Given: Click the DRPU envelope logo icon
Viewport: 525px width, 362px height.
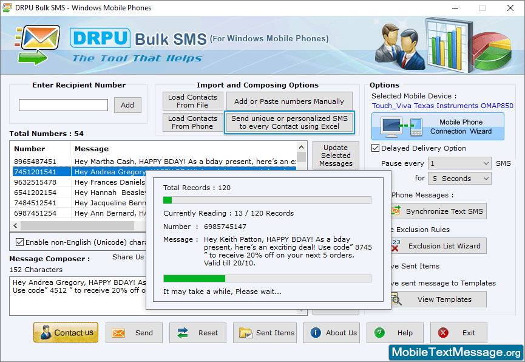Looking at the screenshot, I should click(37, 45).
